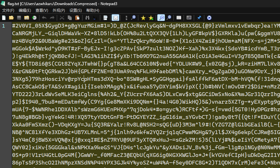The image size is (280, 168).
Task: Click the line beginning p2}$I940_7bu8
Action: point(146,102)
